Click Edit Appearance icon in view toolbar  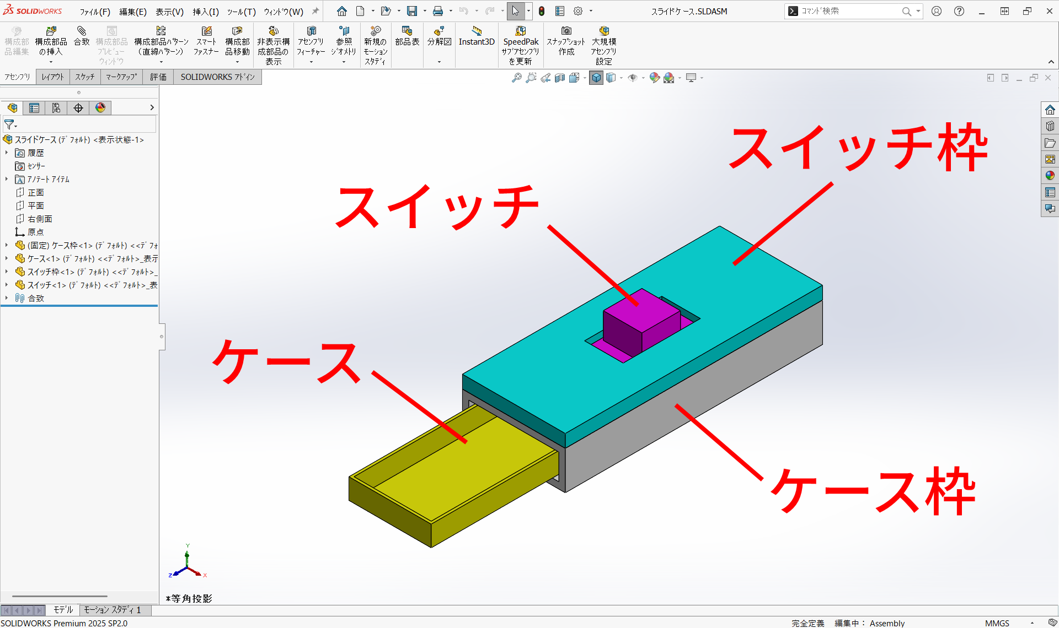[655, 78]
